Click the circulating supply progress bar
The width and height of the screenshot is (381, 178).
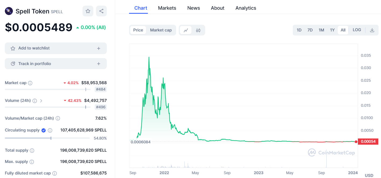coord(47,138)
